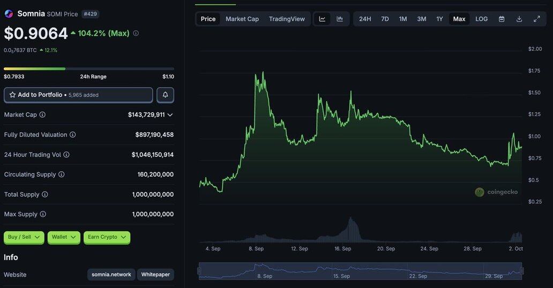This screenshot has height=288, width=553.
Task: Download the chart data
Action: [x=519, y=19]
